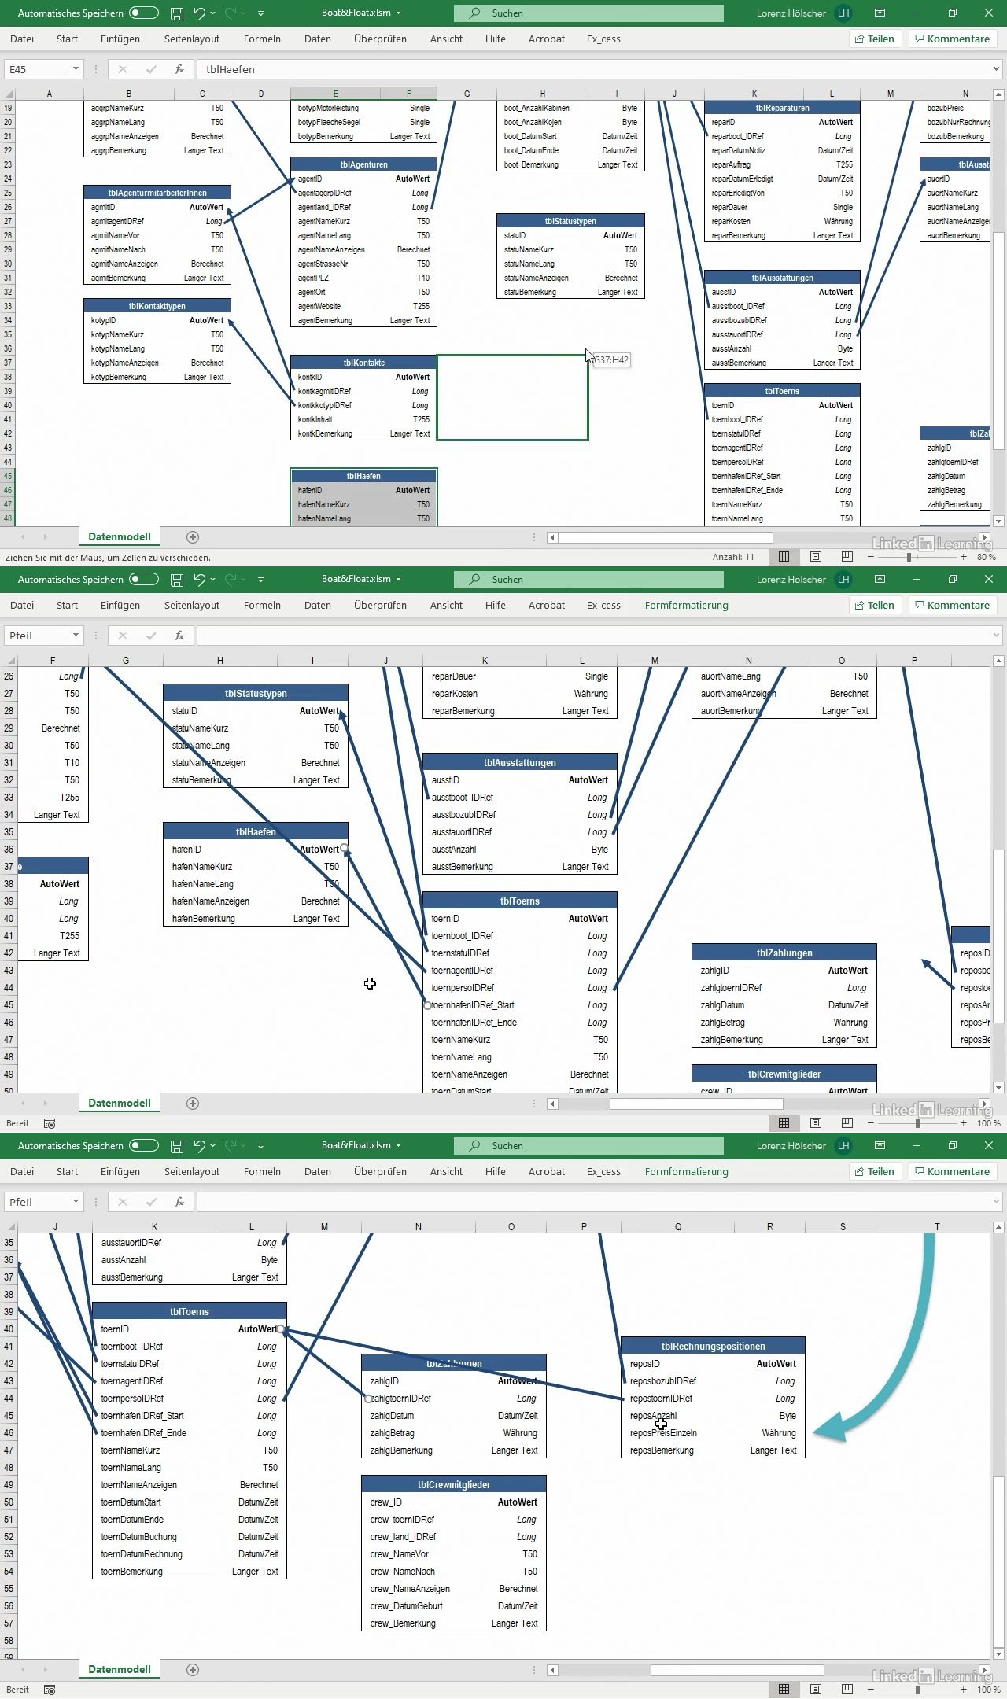Viewport: 1007px width, 1699px height.
Task: Click the Suchen search box in the middle window
Action: click(588, 580)
